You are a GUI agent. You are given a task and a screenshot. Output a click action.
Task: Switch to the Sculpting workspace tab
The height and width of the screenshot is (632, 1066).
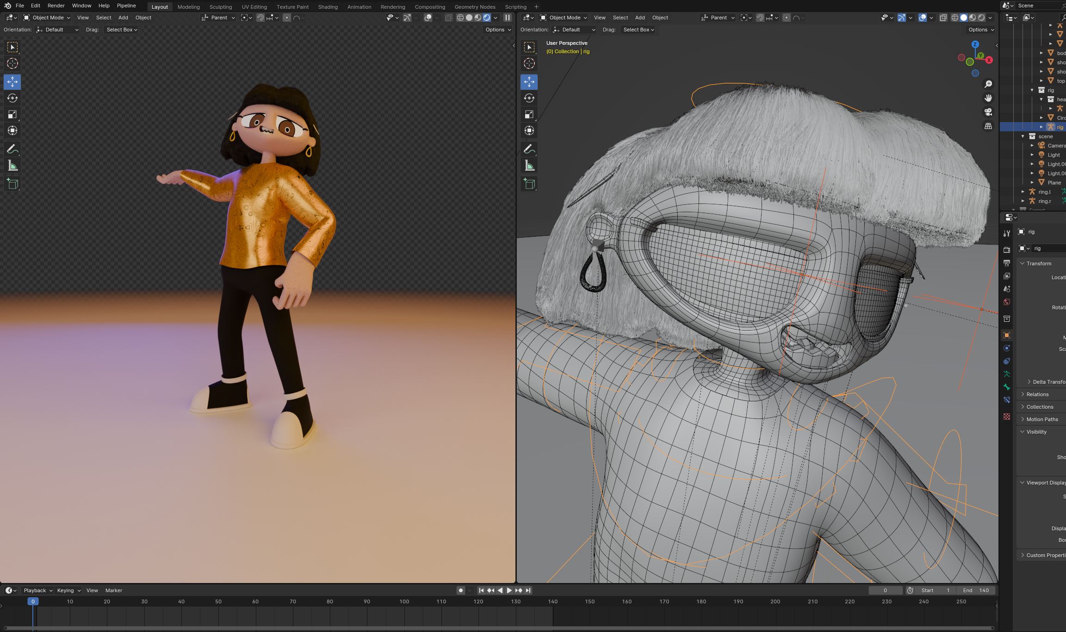point(220,7)
